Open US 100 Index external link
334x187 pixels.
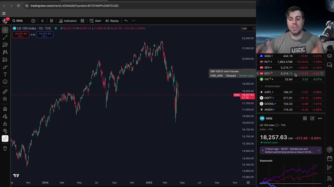(277, 125)
